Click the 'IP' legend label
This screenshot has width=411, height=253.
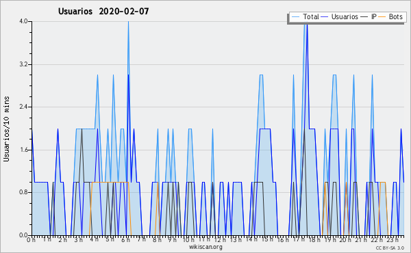tap(374, 16)
